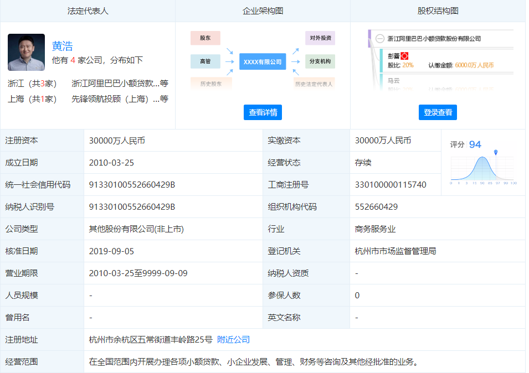Click address 杭州市余杭区五常街道丰岭路25号
529x373 pixels.
pos(151,340)
